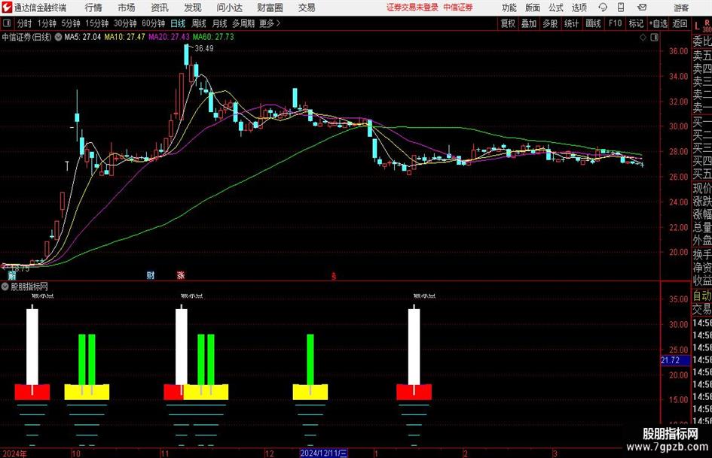
Task: Click the R 300 badge icon
Action: click(707, 26)
